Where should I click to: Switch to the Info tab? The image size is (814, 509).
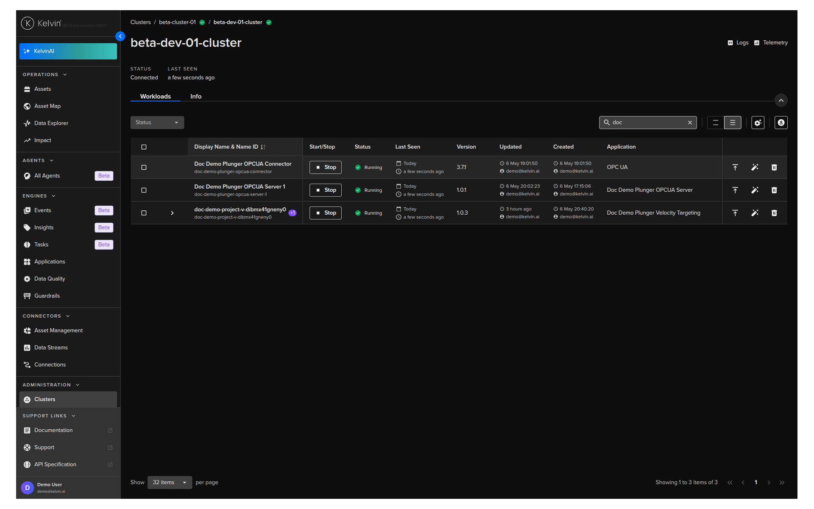[x=196, y=97]
